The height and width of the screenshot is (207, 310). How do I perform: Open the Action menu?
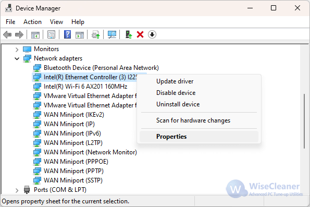point(32,22)
